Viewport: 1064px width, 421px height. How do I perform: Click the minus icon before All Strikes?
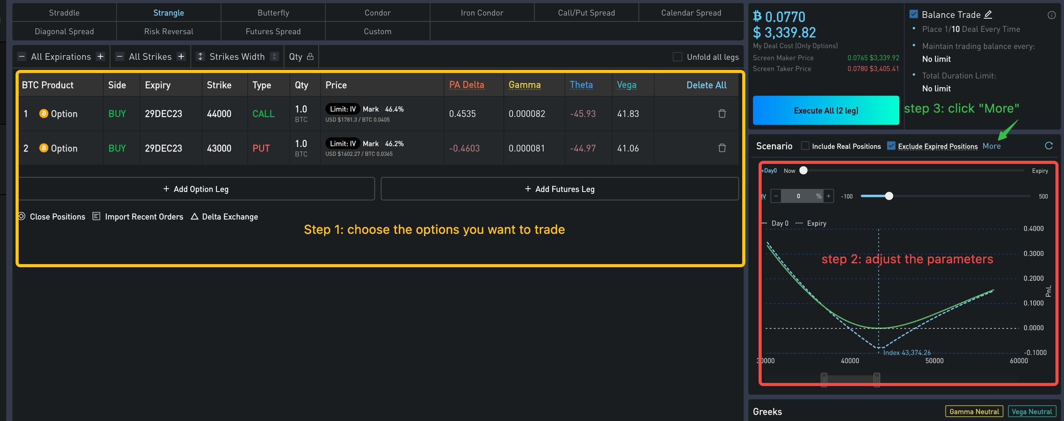120,57
